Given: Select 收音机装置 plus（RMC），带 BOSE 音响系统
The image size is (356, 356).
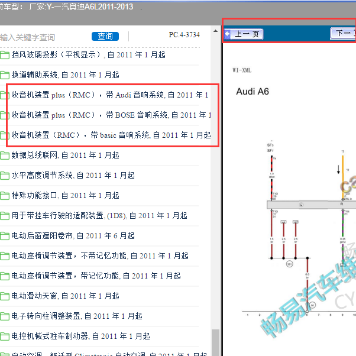Looking at the screenshot, I should click(x=111, y=115).
